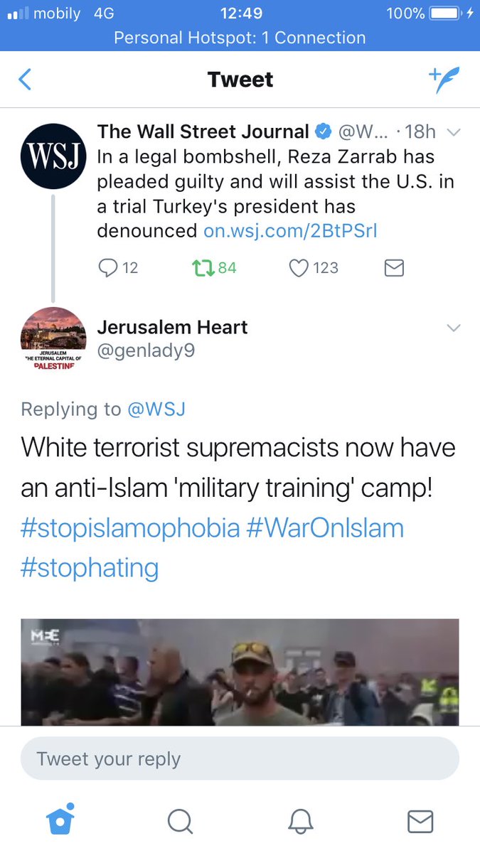The height and width of the screenshot is (853, 480).
Task: Tap the Tweet your reply field
Action: (x=240, y=758)
